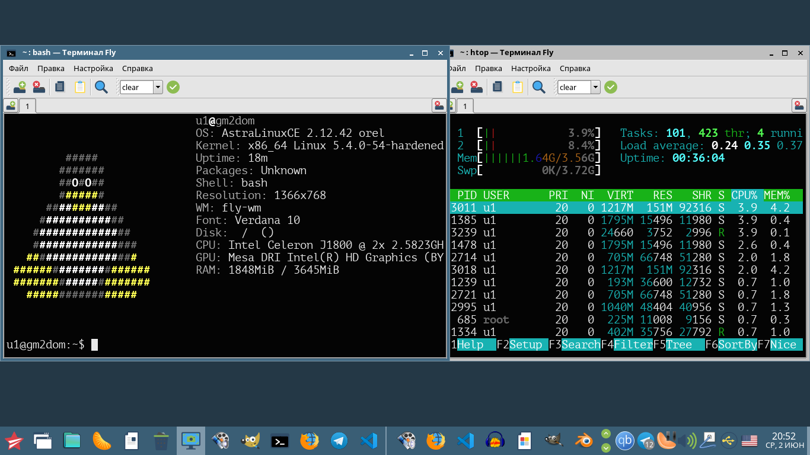Click the copy icon in the htop terminal toolbar
The image size is (810, 455).
coord(498,87)
